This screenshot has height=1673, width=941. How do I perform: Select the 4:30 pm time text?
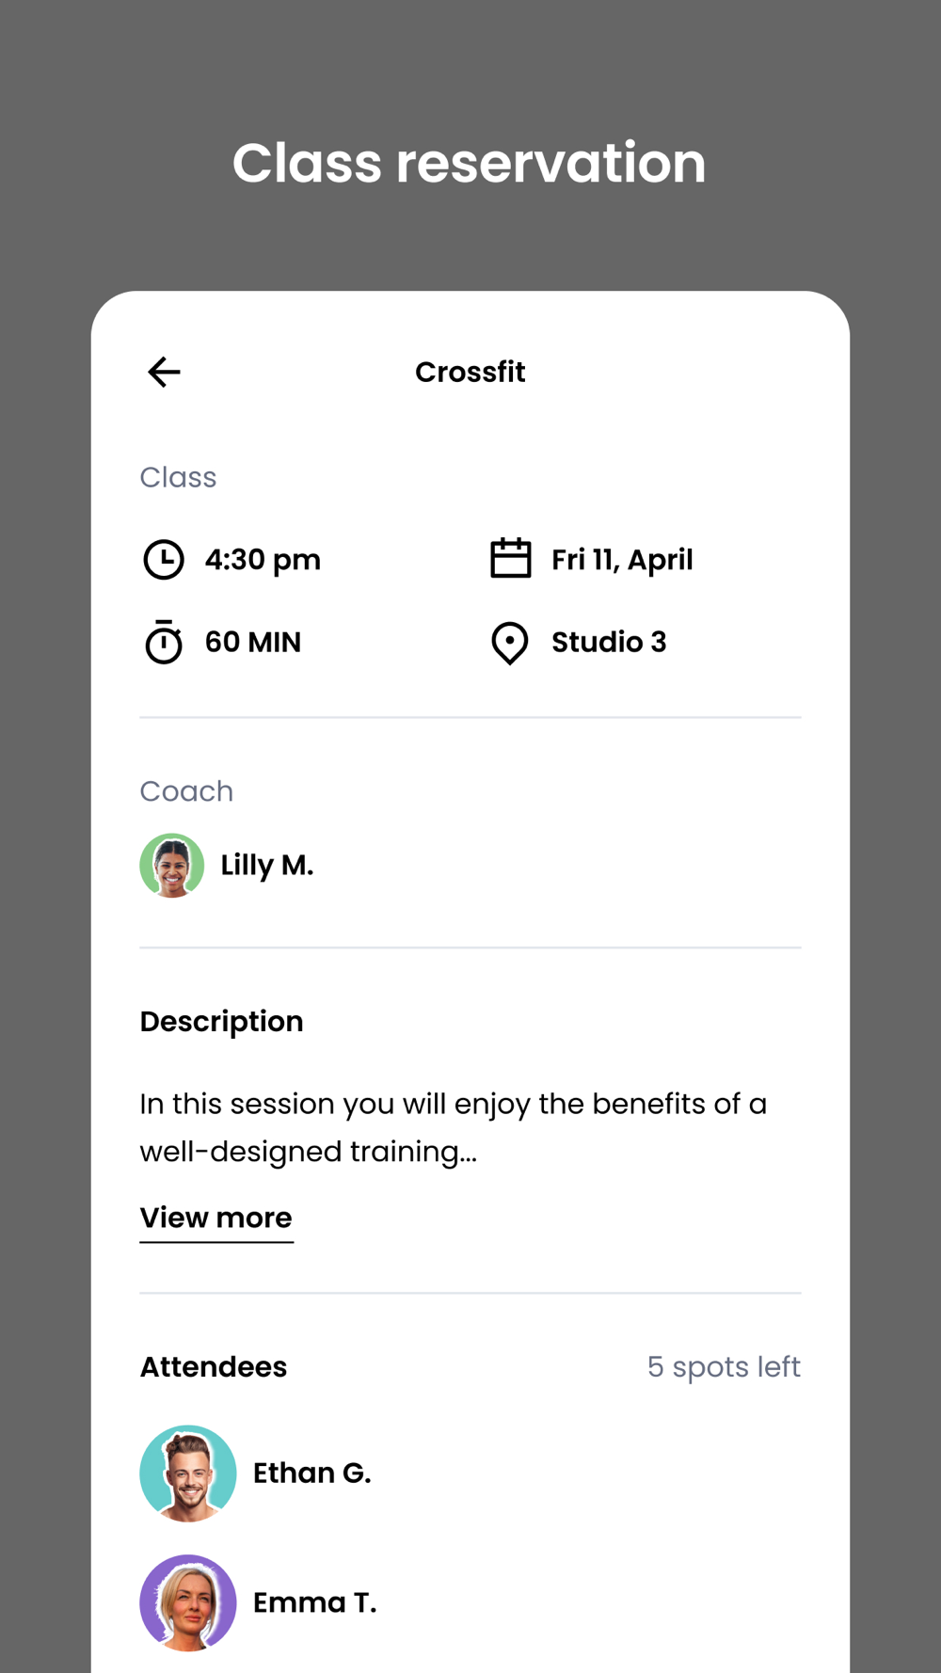click(x=263, y=560)
